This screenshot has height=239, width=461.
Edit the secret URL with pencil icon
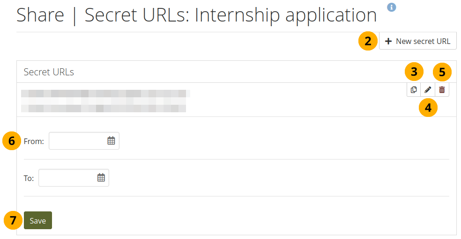[x=427, y=90]
